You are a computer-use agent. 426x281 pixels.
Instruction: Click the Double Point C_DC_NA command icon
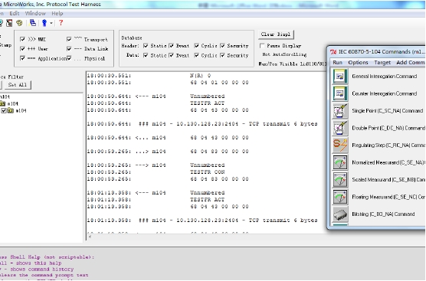point(340,128)
